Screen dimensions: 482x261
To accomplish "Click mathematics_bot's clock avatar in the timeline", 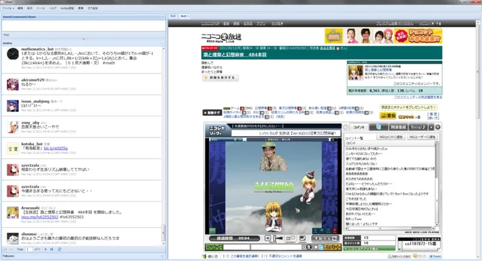I will pyautogui.click(x=11, y=54).
